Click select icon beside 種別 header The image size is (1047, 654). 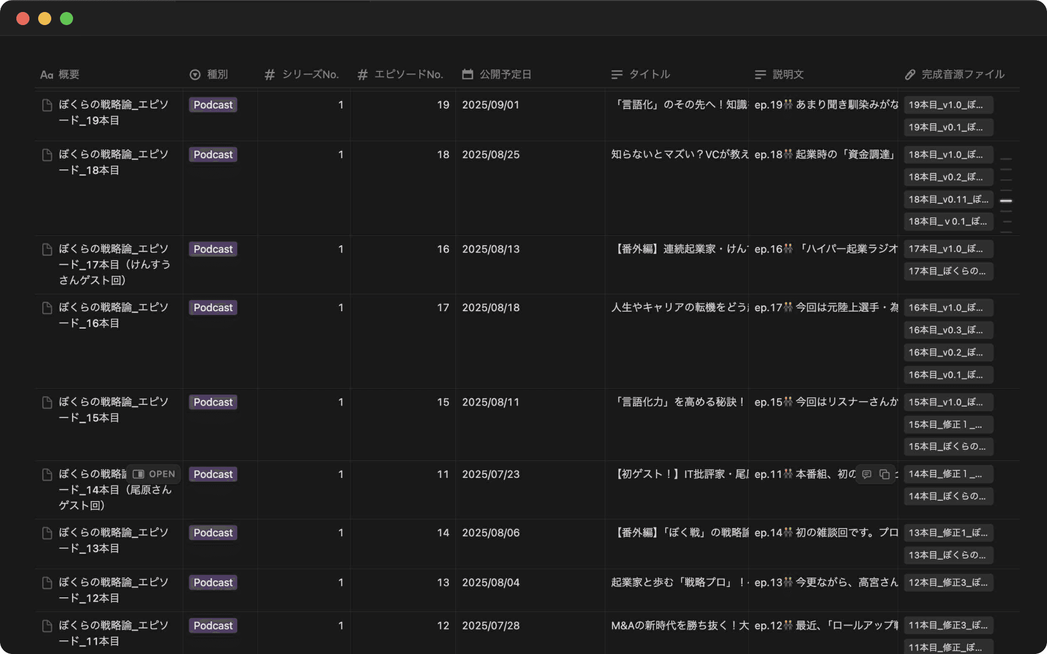point(195,75)
